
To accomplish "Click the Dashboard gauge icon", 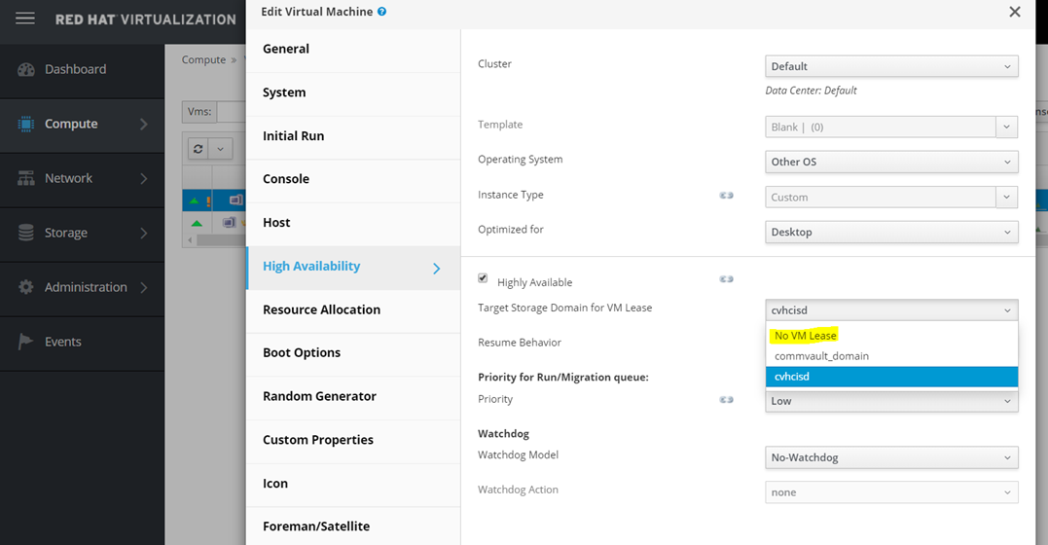I will [x=26, y=69].
